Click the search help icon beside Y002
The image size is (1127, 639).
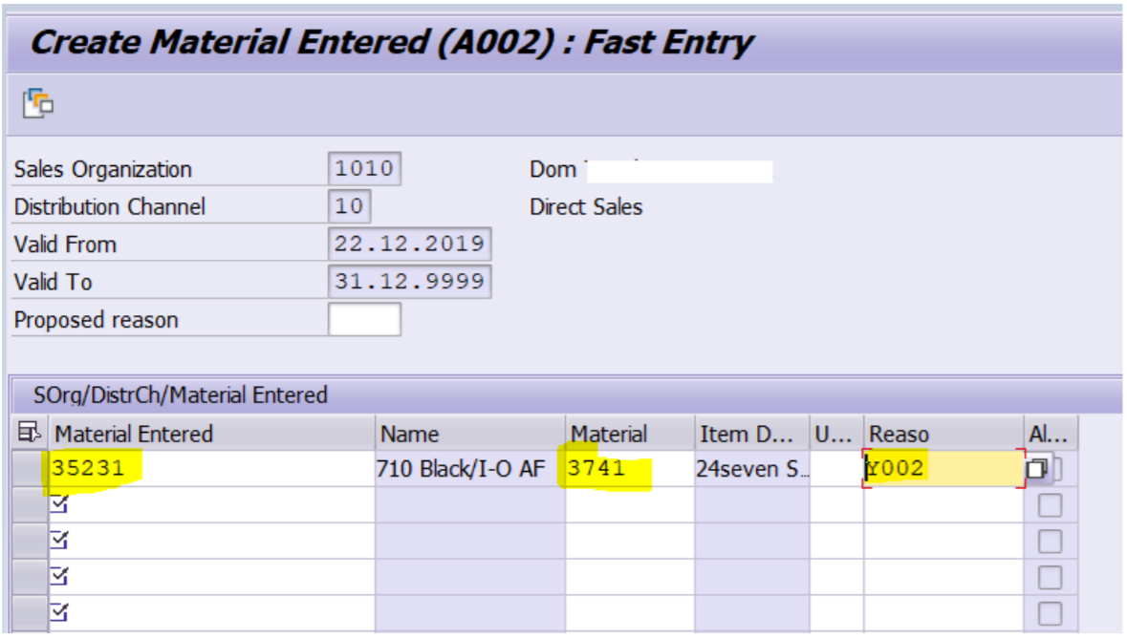pyautogui.click(x=1037, y=469)
